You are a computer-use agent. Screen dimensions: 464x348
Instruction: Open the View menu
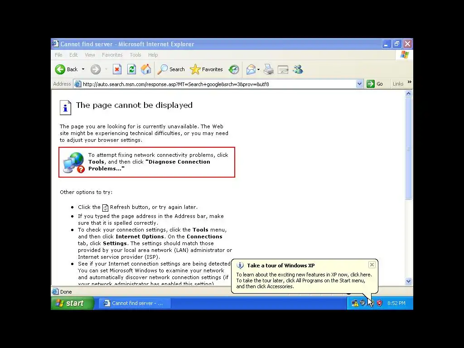(x=90, y=55)
